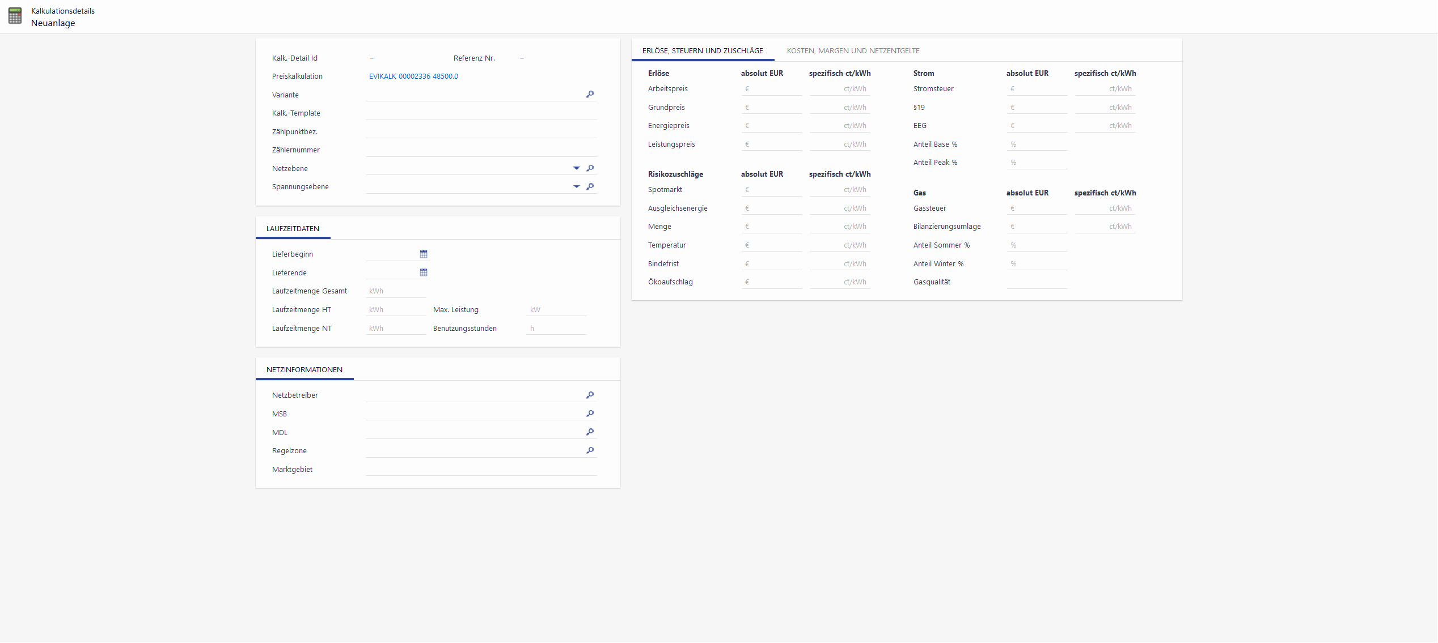1438x643 pixels.
Task: Click the MSB search lookup icon
Action: point(590,414)
